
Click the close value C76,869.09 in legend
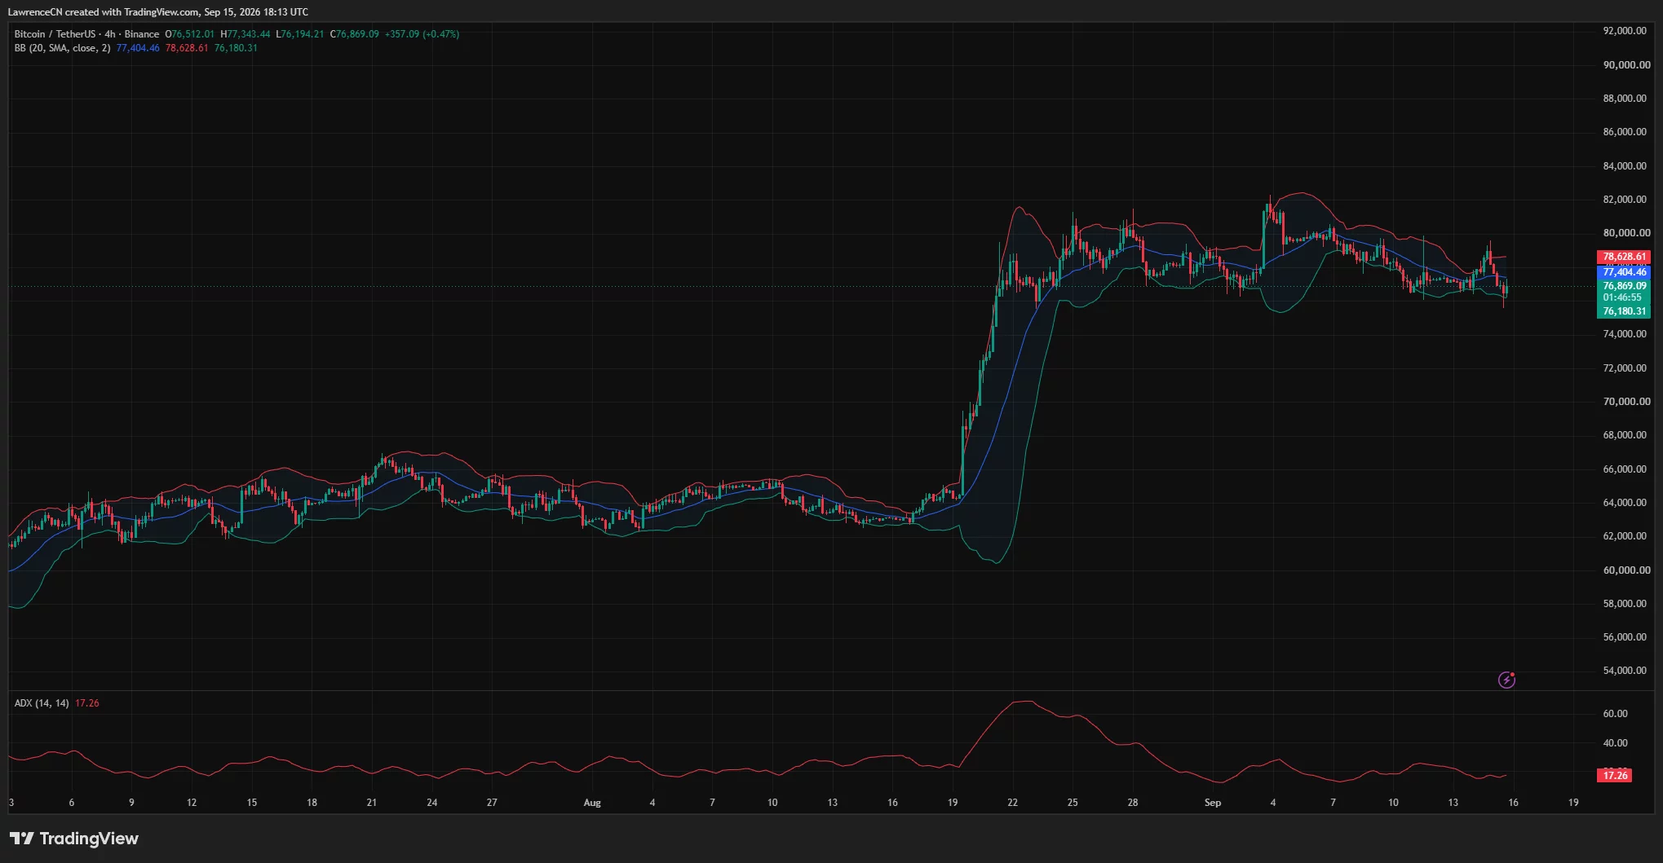355,34
